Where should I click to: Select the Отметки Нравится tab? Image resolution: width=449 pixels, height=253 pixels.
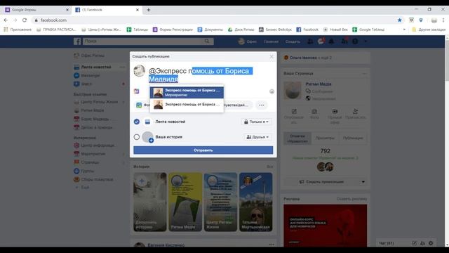pos(297,138)
